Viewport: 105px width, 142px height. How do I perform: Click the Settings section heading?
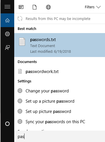tap(24, 81)
